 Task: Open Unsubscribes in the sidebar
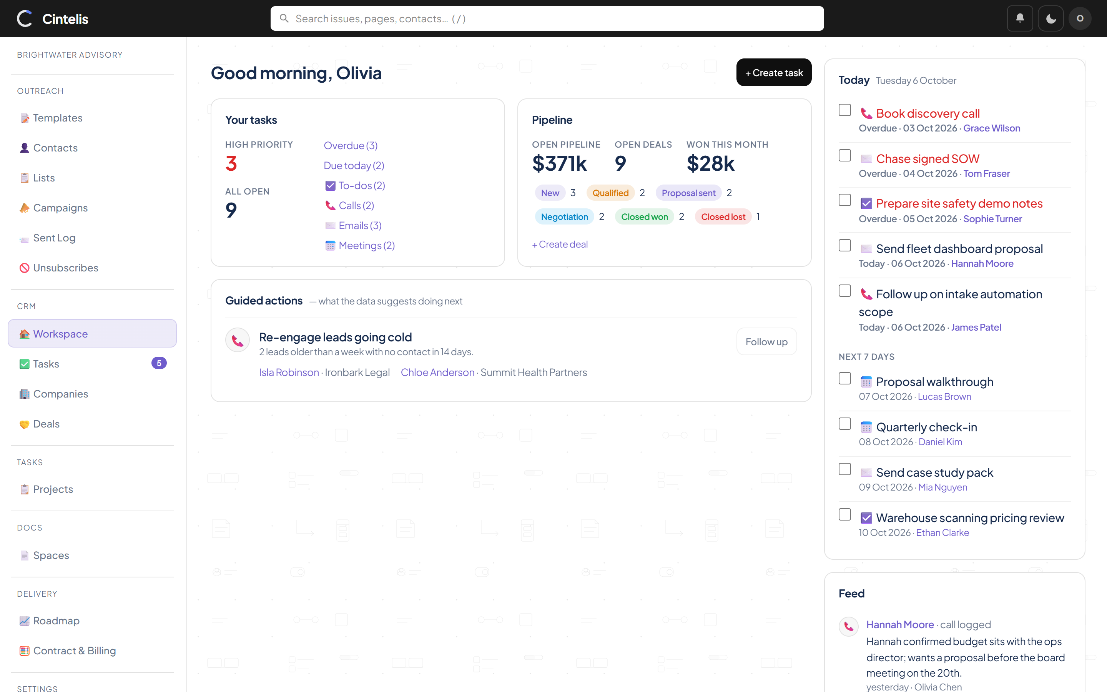click(x=92, y=268)
